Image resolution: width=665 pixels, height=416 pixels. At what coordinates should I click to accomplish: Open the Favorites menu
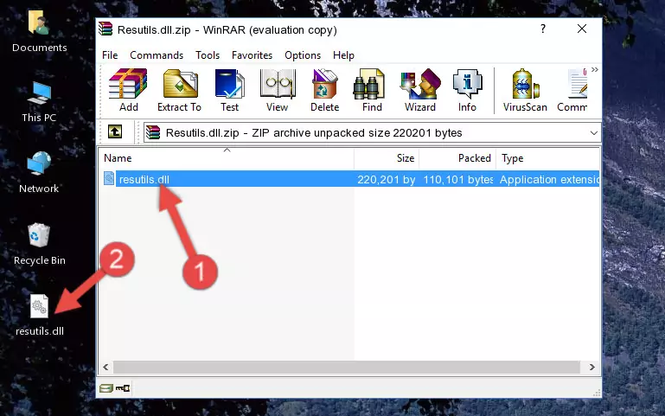252,55
